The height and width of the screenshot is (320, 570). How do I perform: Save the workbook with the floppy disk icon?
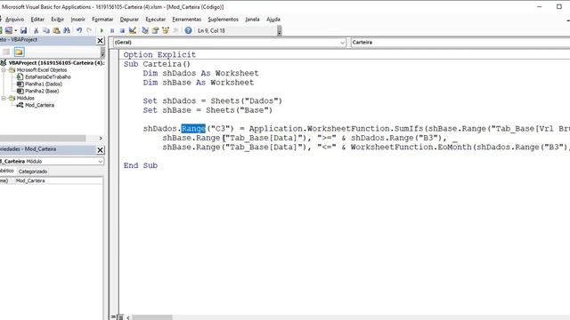24,31
